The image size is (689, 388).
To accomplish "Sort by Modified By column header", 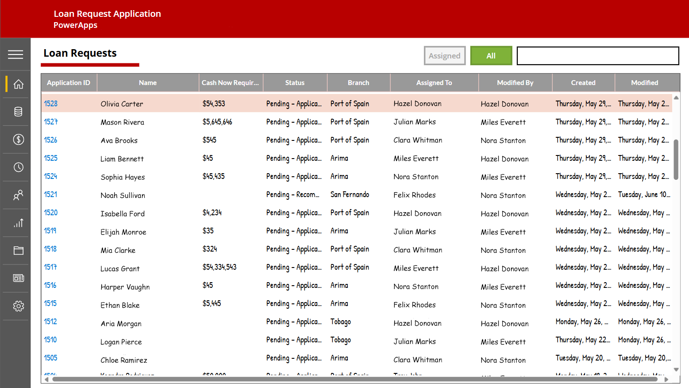I will pos(515,83).
